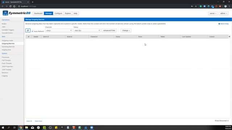Switch to the Dashboard tab
The width and height of the screenshot is (232, 130).
coord(38,13)
